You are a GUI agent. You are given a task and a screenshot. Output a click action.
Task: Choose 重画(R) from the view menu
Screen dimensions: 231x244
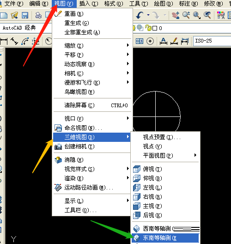(x=92, y=14)
